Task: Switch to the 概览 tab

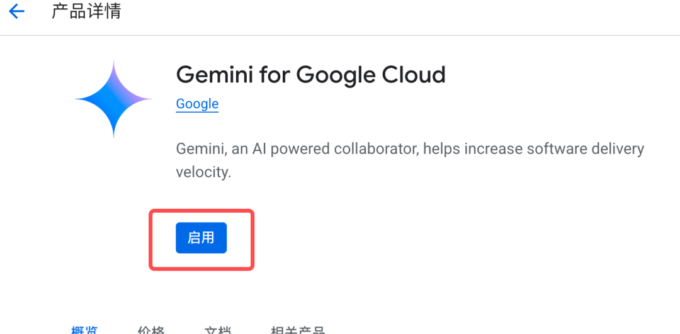Action: tap(84, 330)
